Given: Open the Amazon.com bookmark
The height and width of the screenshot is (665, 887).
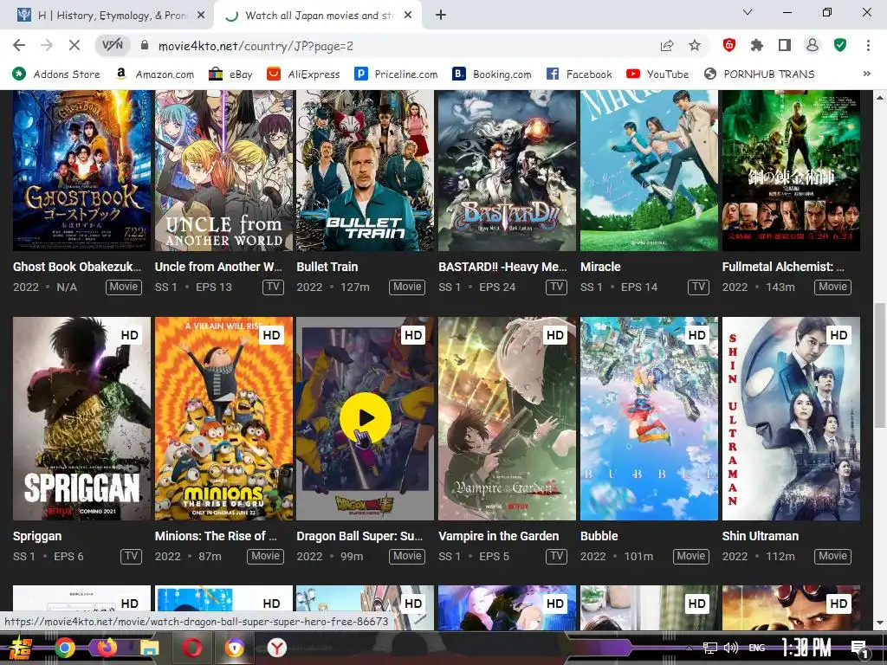Looking at the screenshot, I should [x=154, y=74].
